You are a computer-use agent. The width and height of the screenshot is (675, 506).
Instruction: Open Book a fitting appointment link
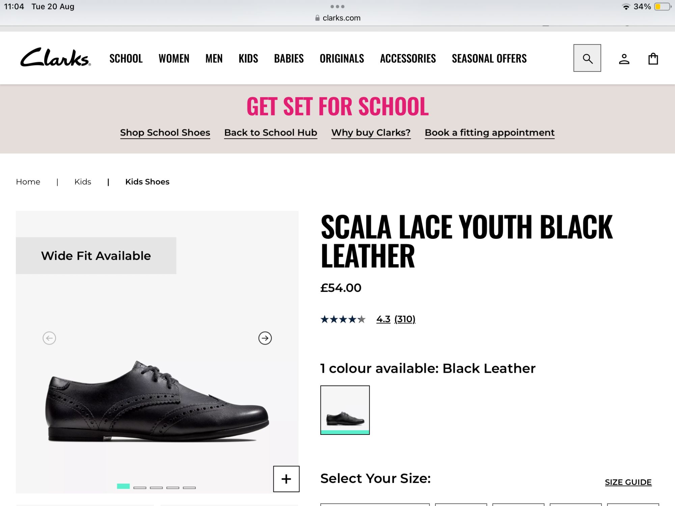pyautogui.click(x=489, y=133)
